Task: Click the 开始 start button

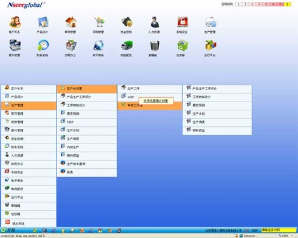Action: [8, 230]
